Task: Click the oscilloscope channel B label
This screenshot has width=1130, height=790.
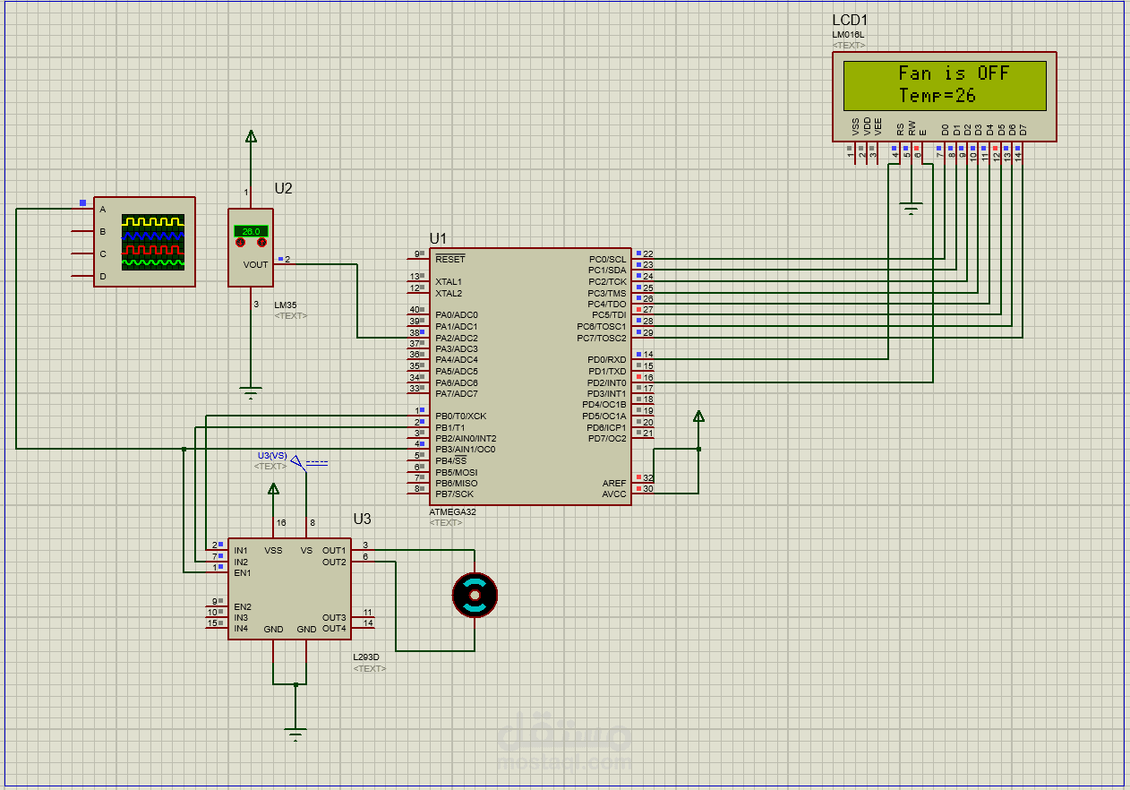Action: click(102, 232)
